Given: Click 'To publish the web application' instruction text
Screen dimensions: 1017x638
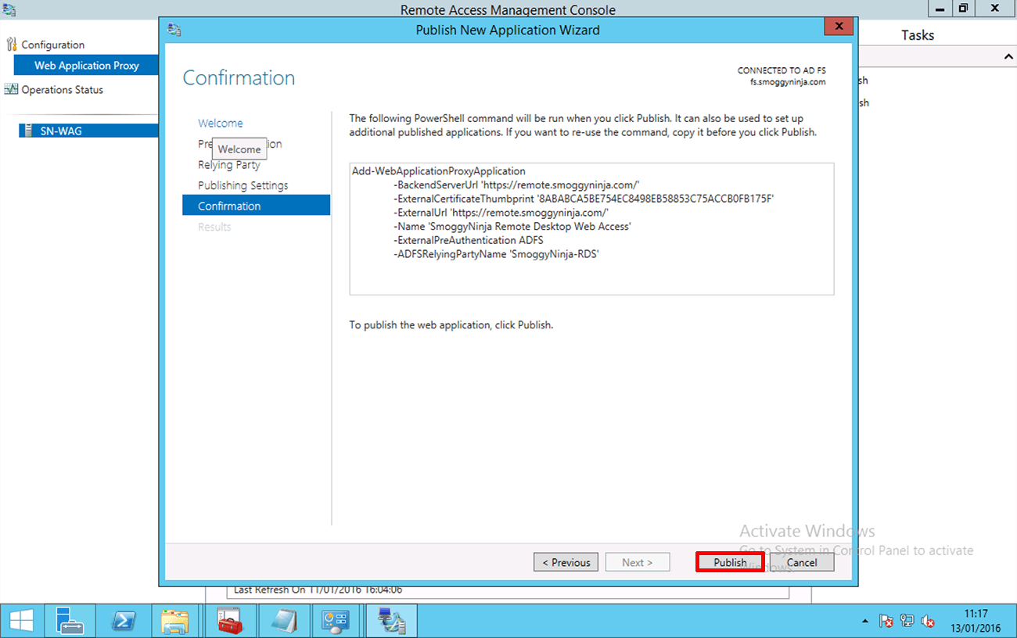Looking at the screenshot, I should (x=451, y=324).
